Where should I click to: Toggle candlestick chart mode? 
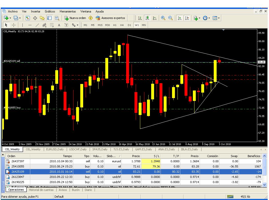pos(147,18)
